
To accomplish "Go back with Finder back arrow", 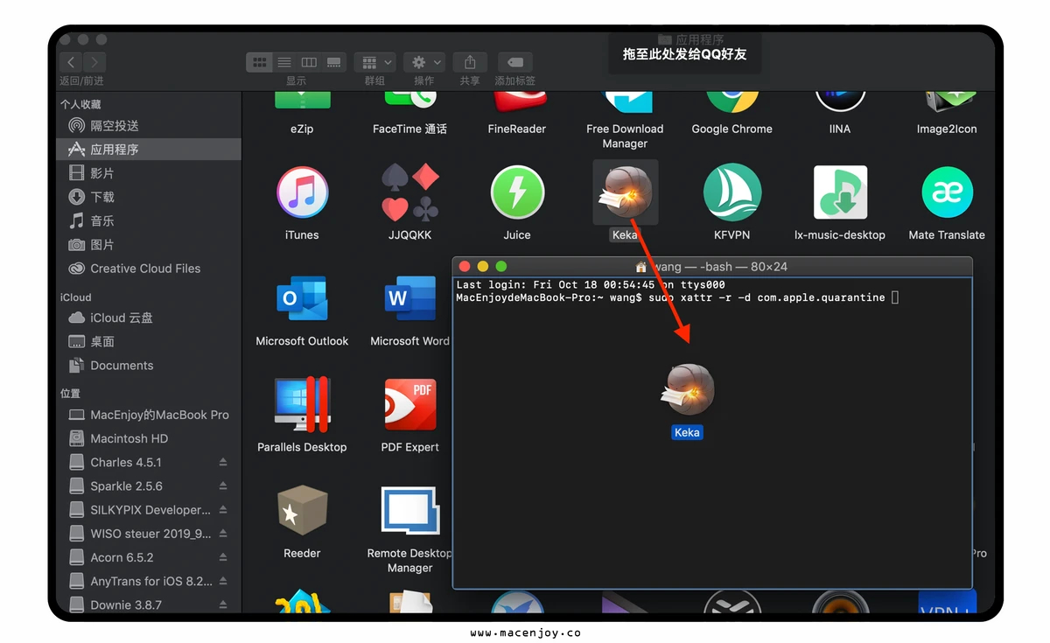I will pos(71,62).
